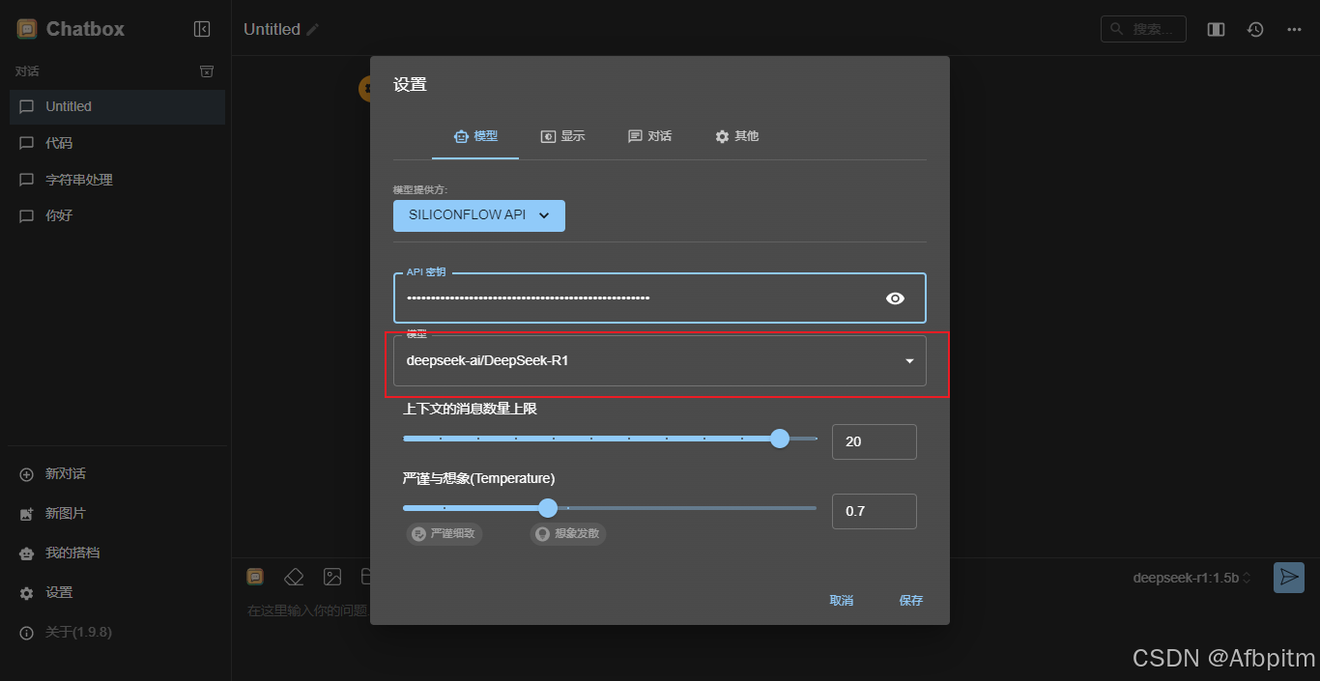Open 设置 from the sidebar

(x=117, y=592)
